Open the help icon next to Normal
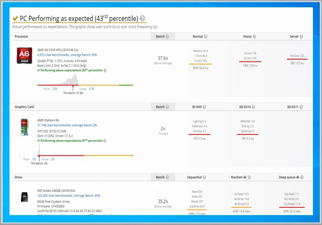 [x=206, y=36]
